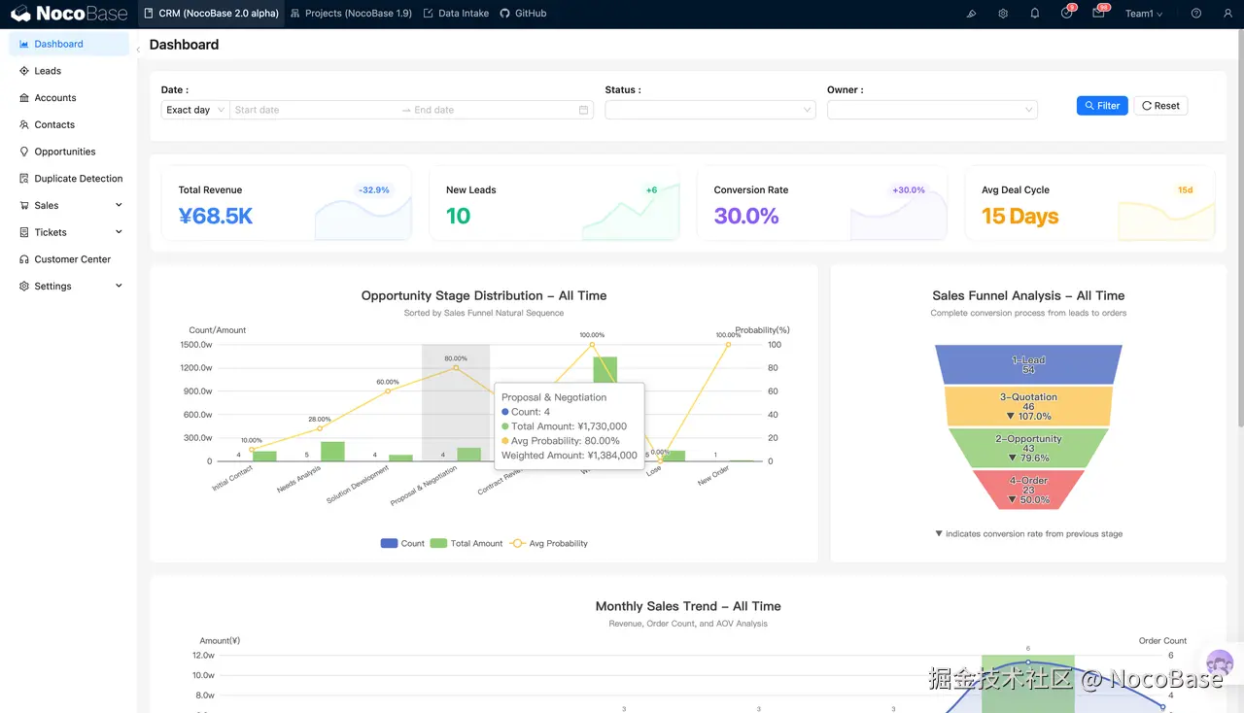Click the Reset button

1160,105
